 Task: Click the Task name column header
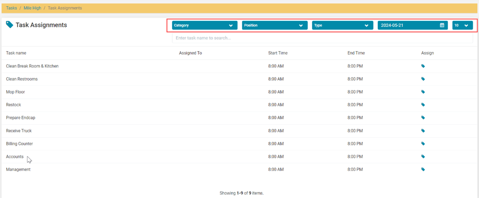[16, 53]
